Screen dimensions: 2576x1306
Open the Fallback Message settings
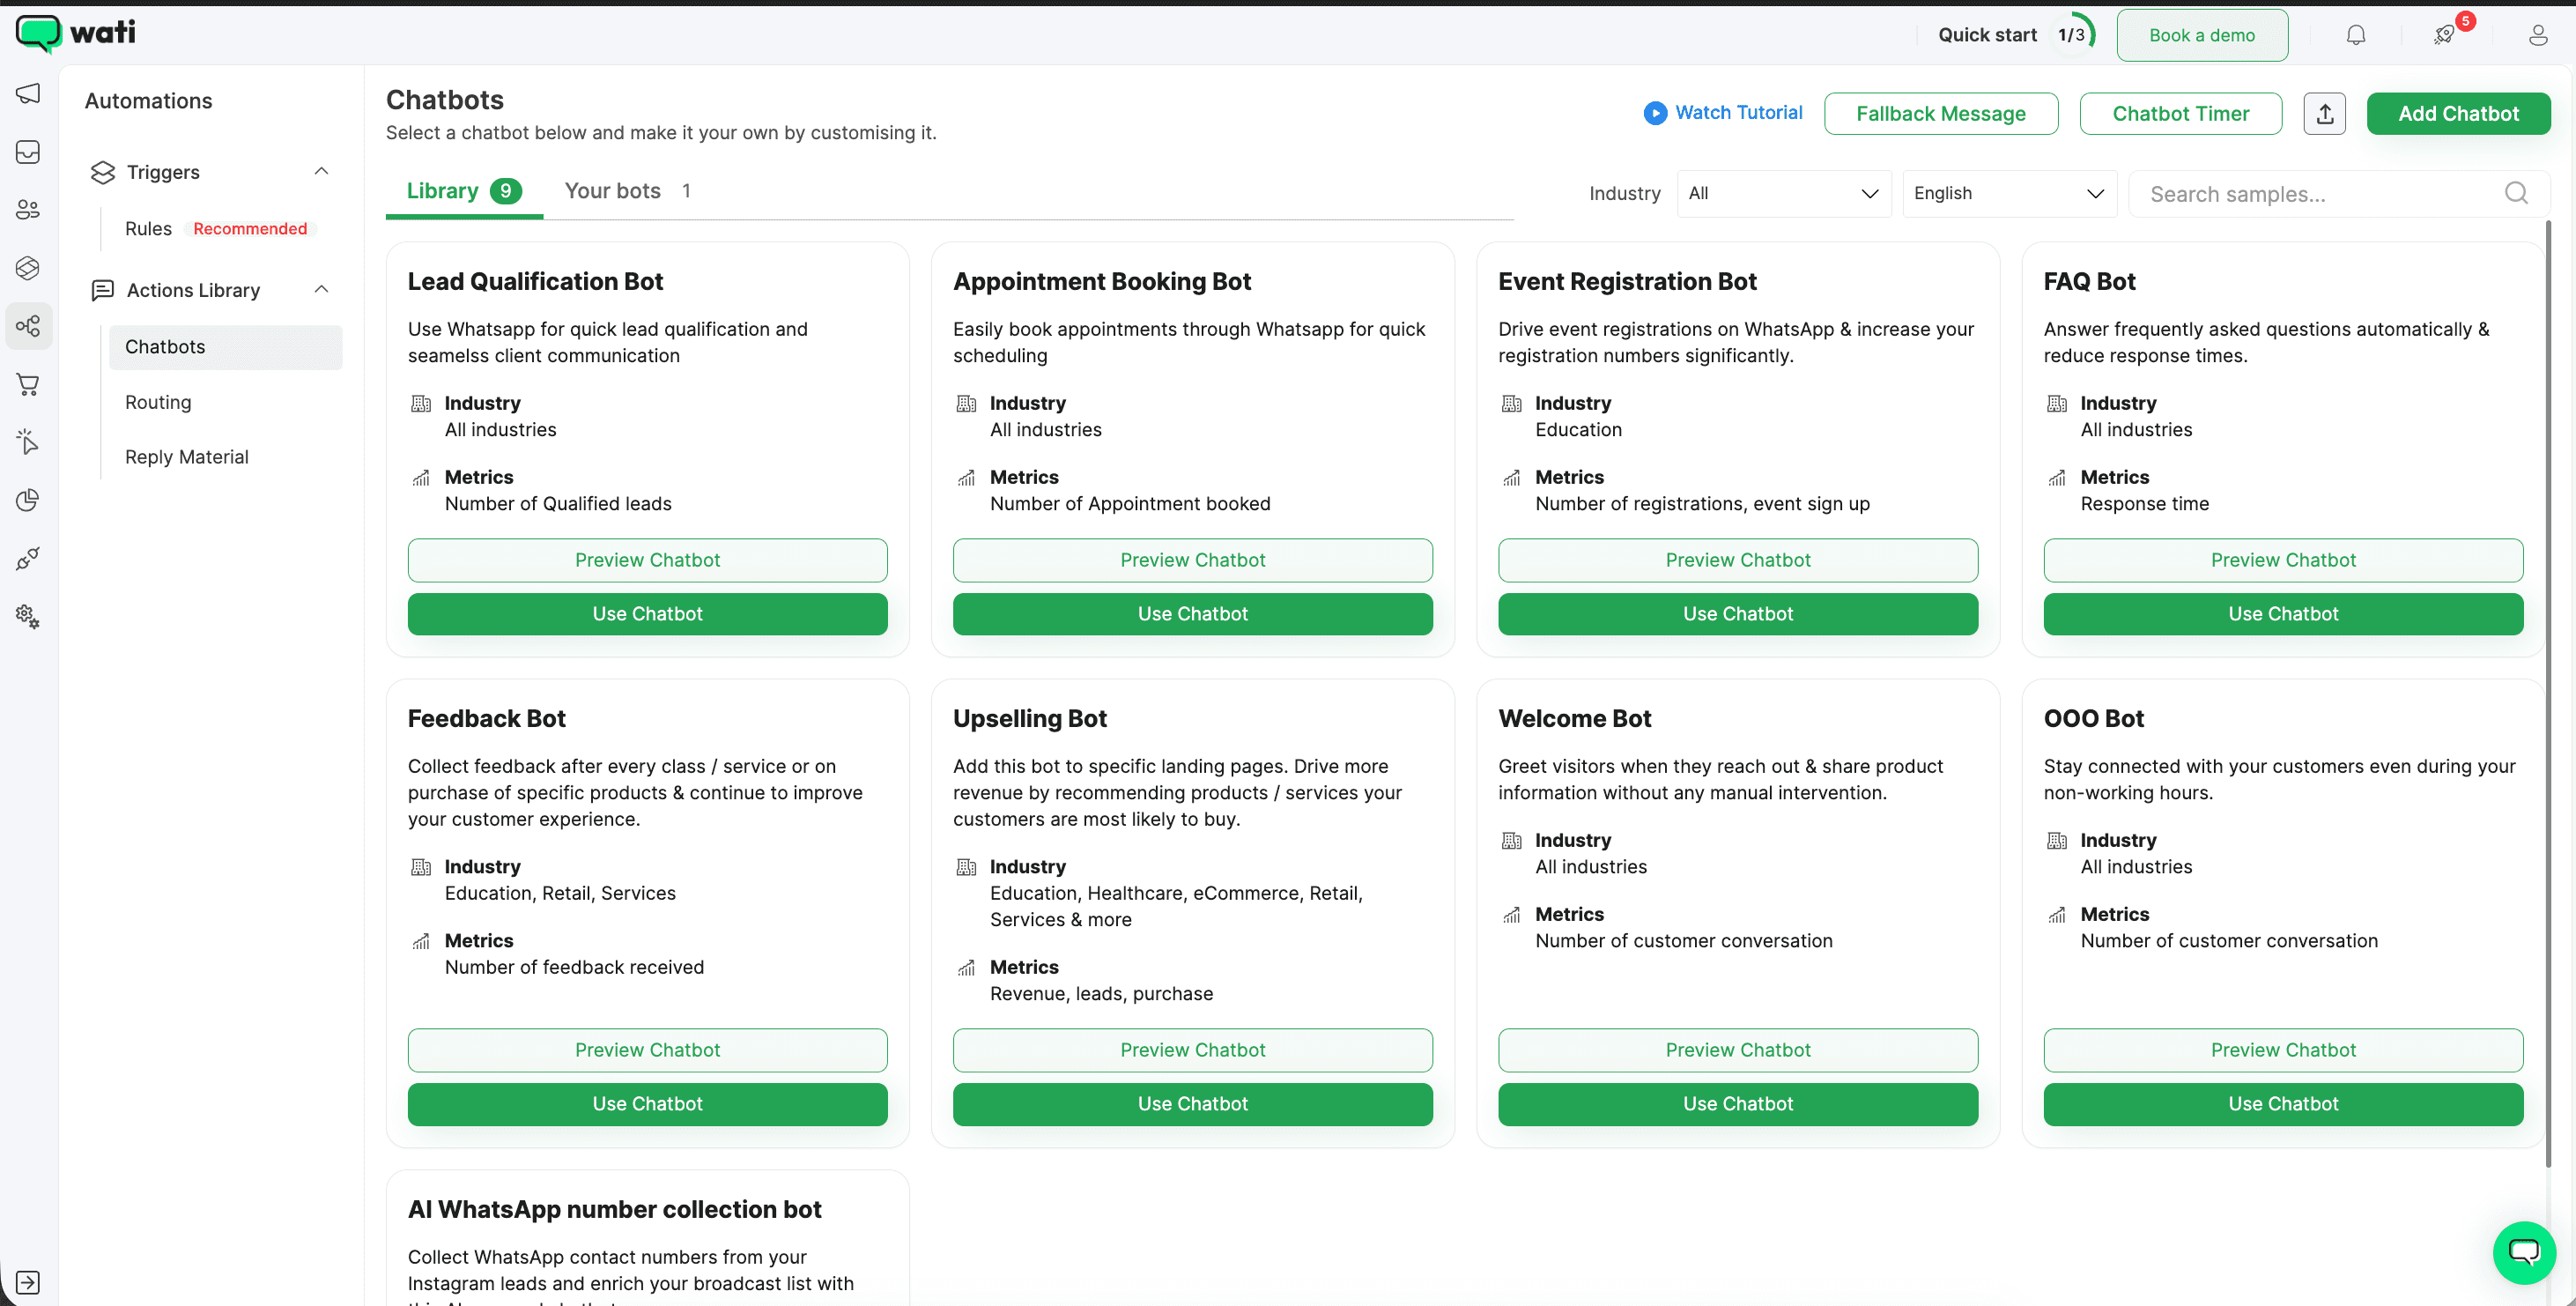point(1940,114)
